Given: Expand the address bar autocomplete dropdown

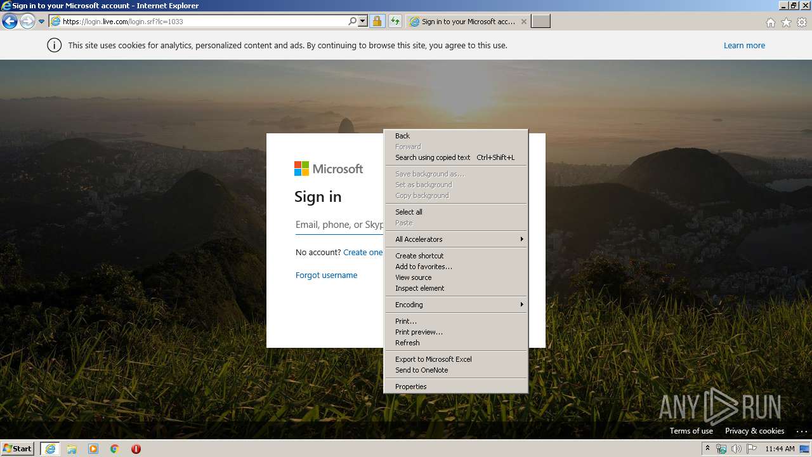Looking at the screenshot, I should (363, 22).
